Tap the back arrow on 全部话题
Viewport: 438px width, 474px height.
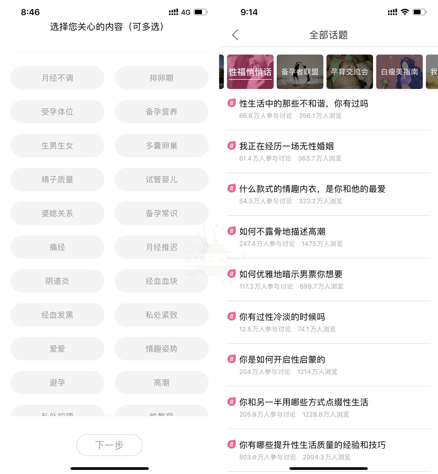235,35
